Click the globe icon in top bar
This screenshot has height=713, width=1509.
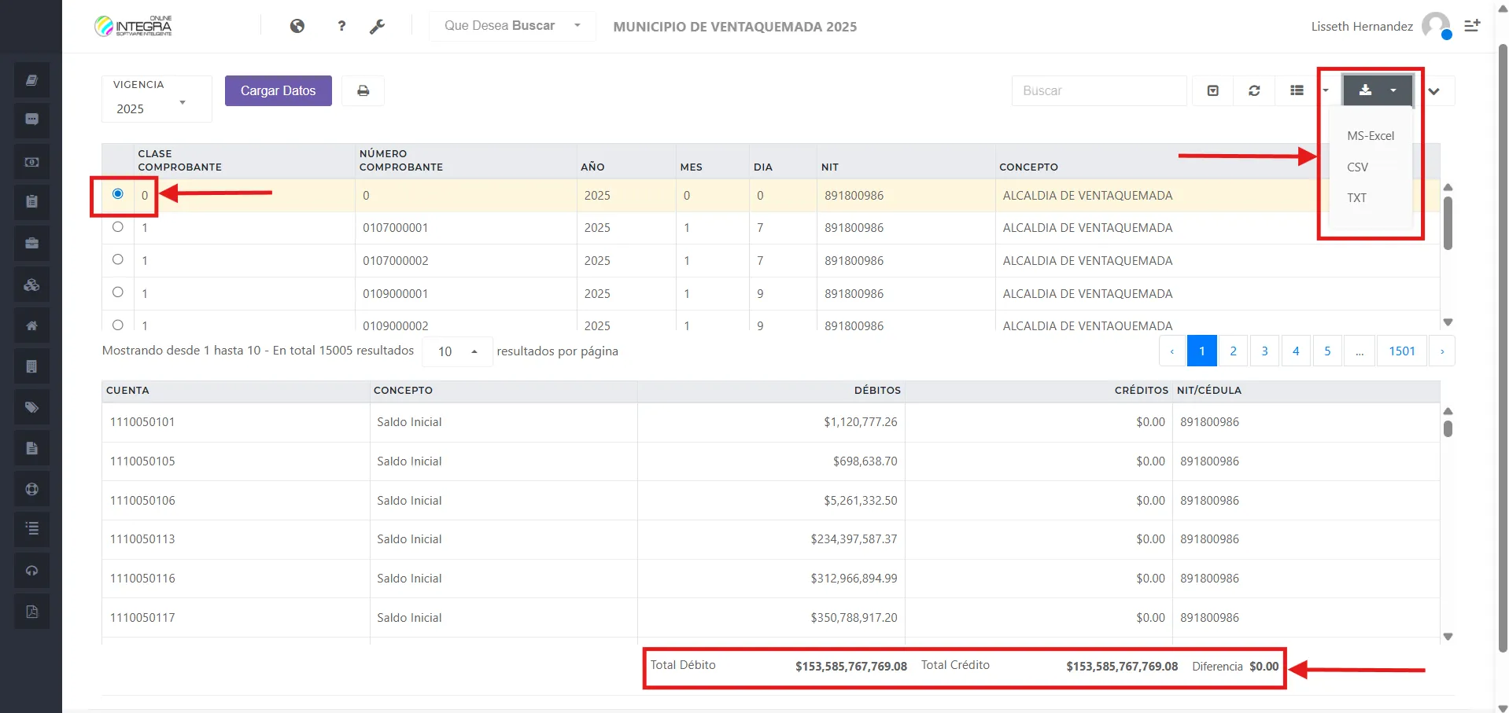(x=297, y=26)
